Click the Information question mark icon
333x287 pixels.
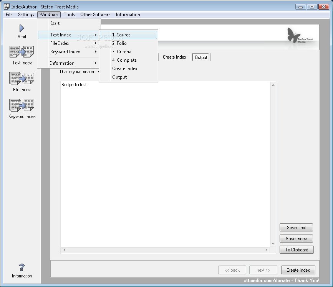(x=22, y=267)
